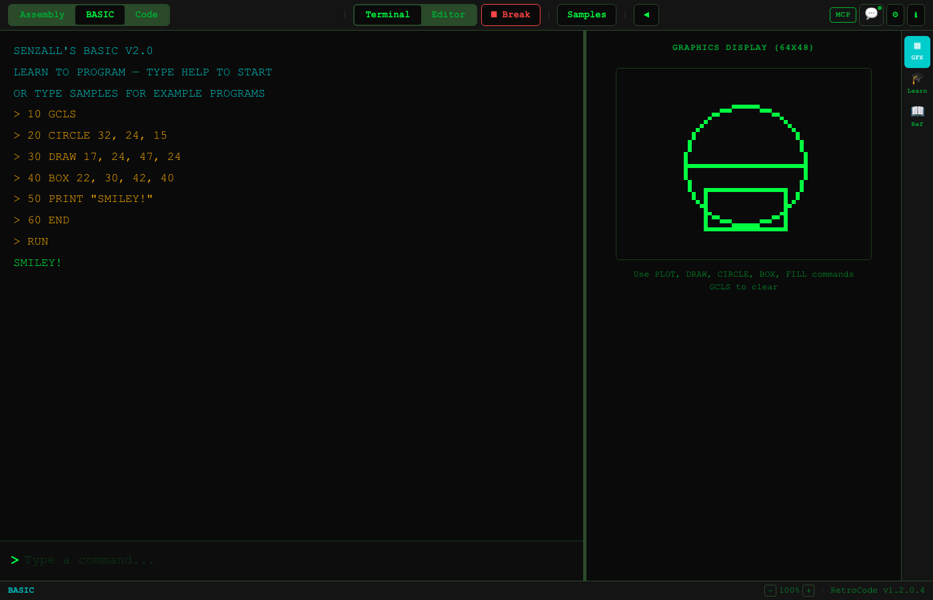Open the info panel
The width and height of the screenshot is (933, 600).
click(916, 15)
